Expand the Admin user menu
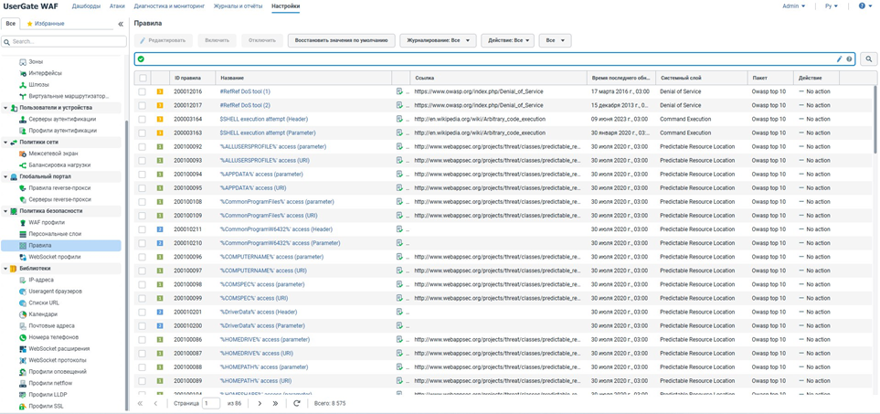 tap(793, 6)
